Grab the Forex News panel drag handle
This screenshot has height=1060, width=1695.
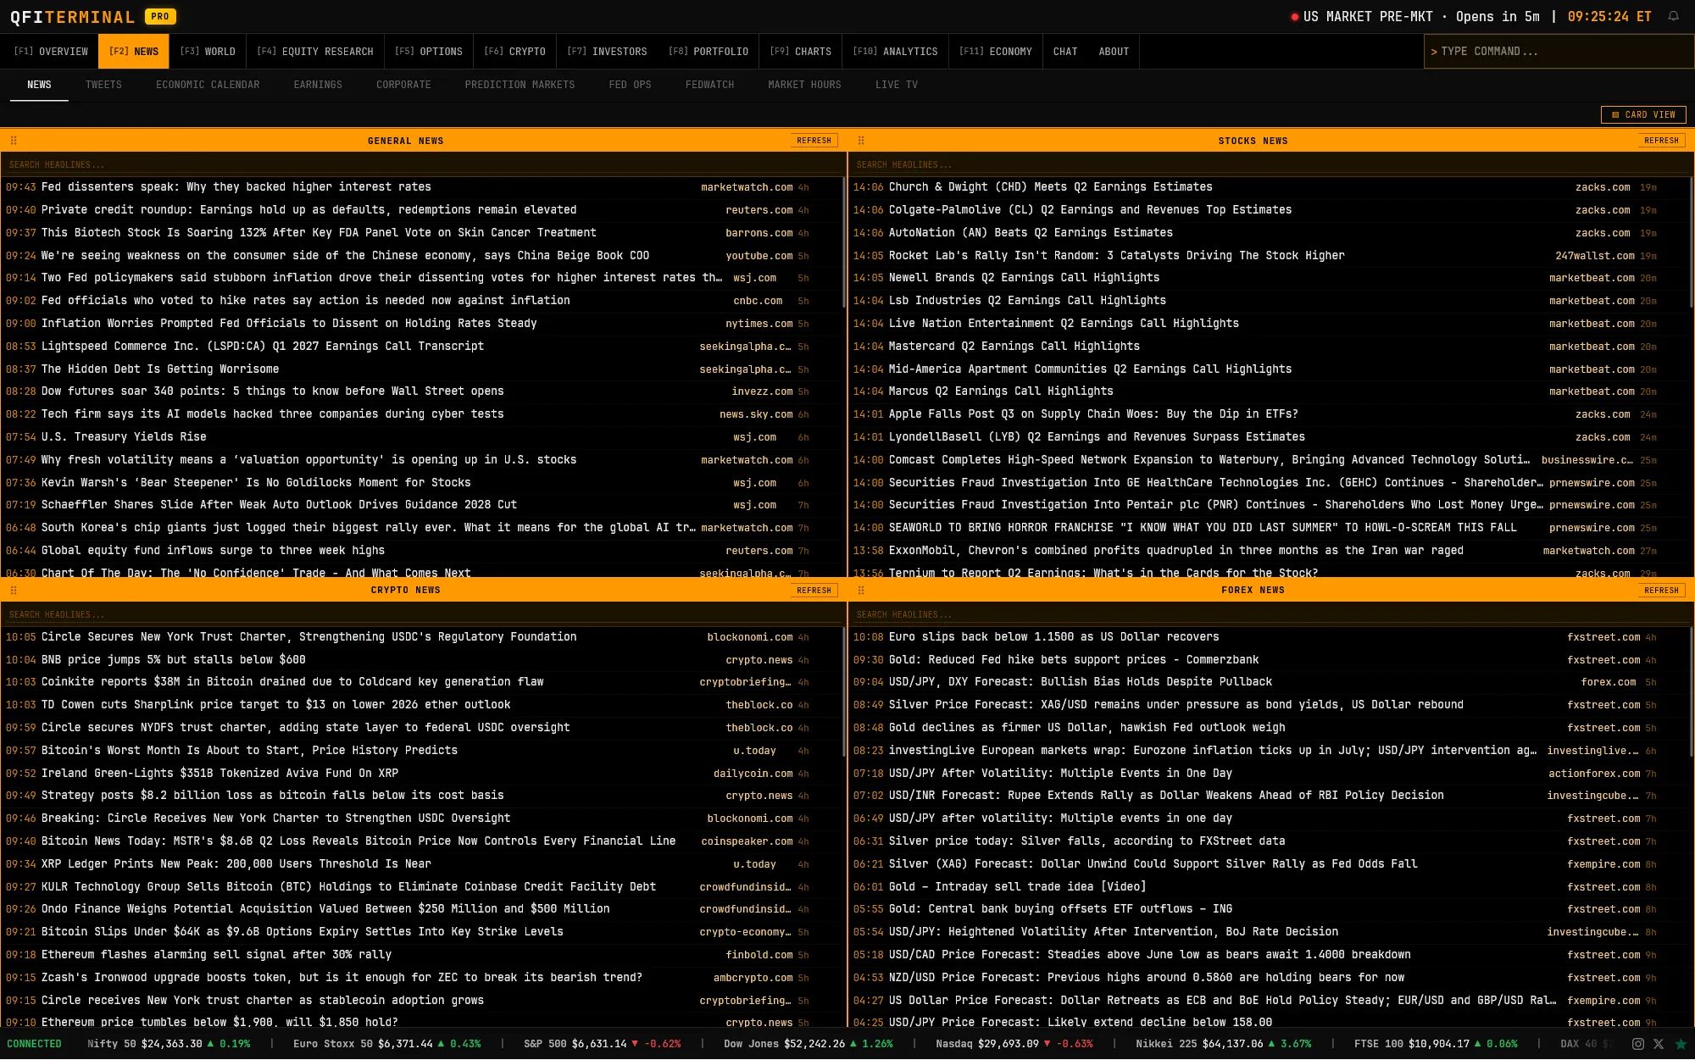tap(861, 590)
